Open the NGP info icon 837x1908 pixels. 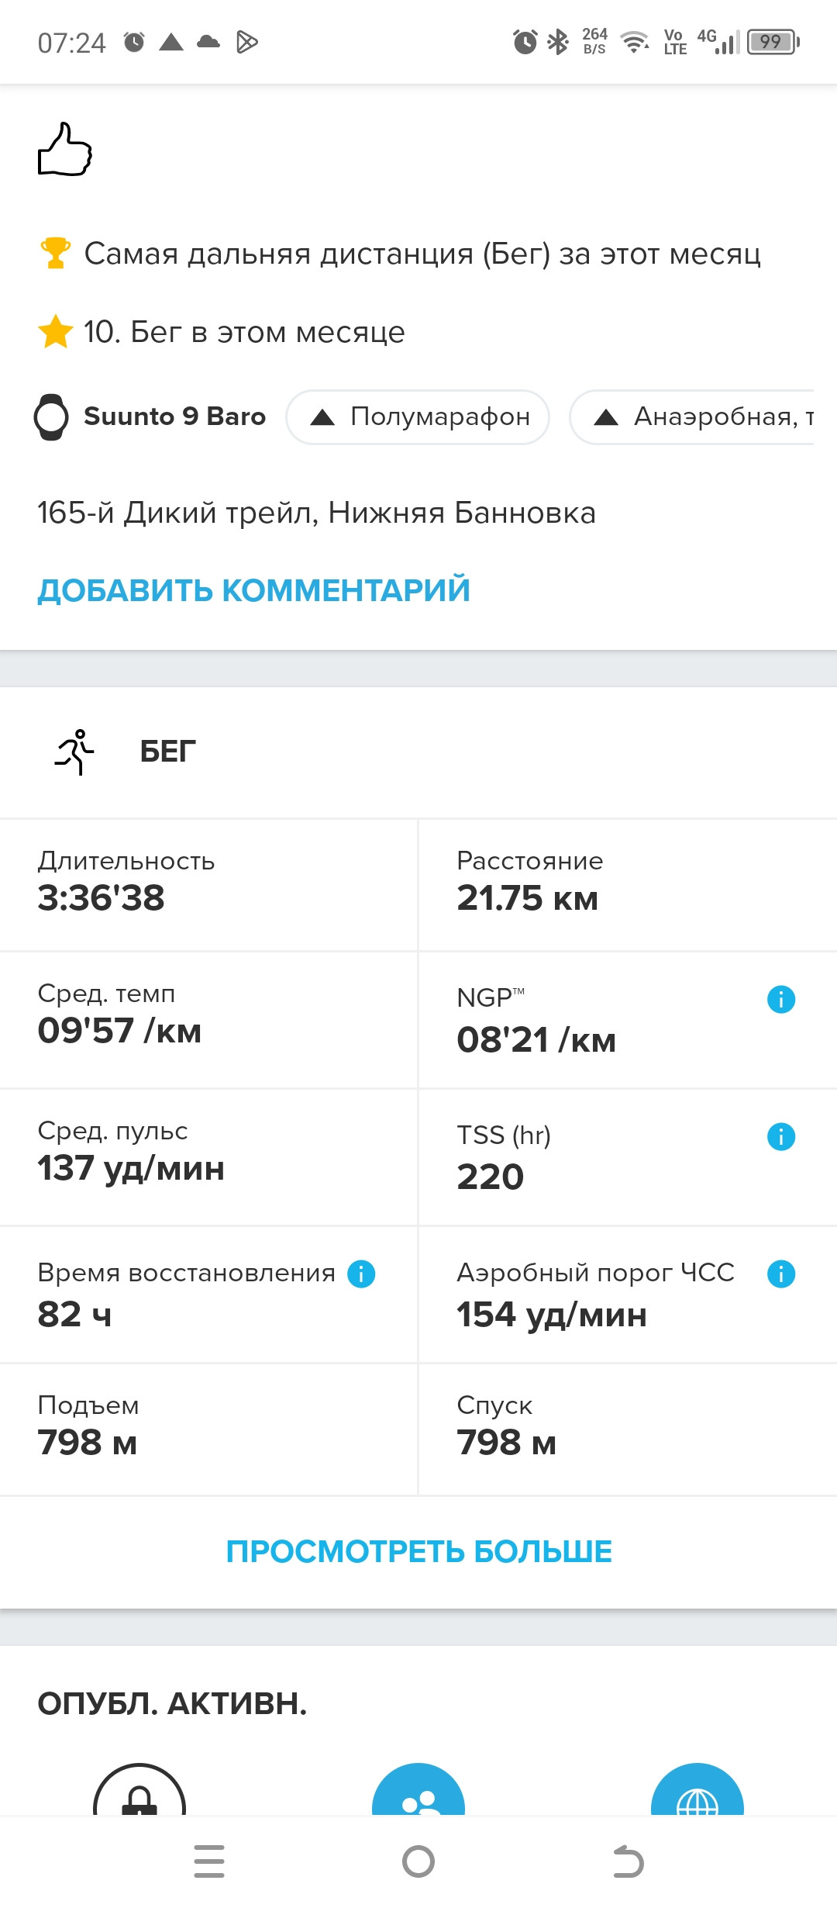click(780, 999)
